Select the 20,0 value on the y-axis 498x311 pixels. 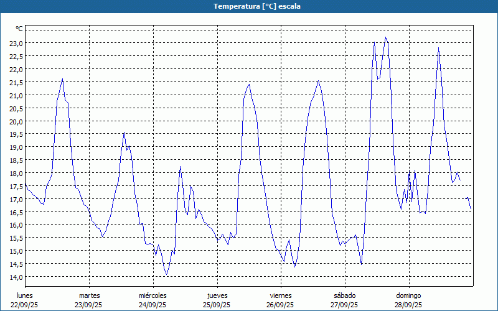(16, 121)
